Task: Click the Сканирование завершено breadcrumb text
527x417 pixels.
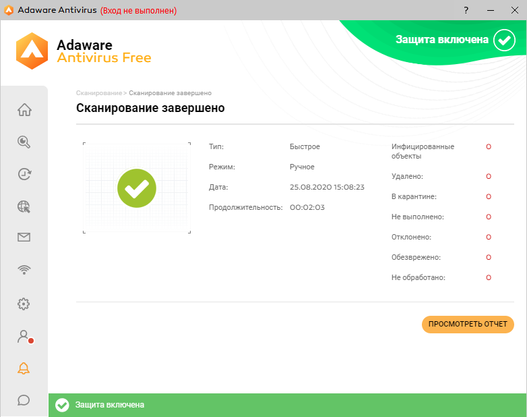Action: [x=170, y=93]
